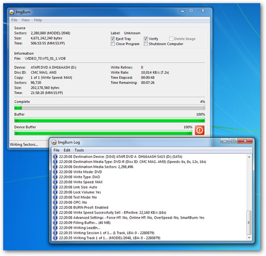
Task: Click info icon beside Lock Volume: Yes
Action: tap(55, 192)
